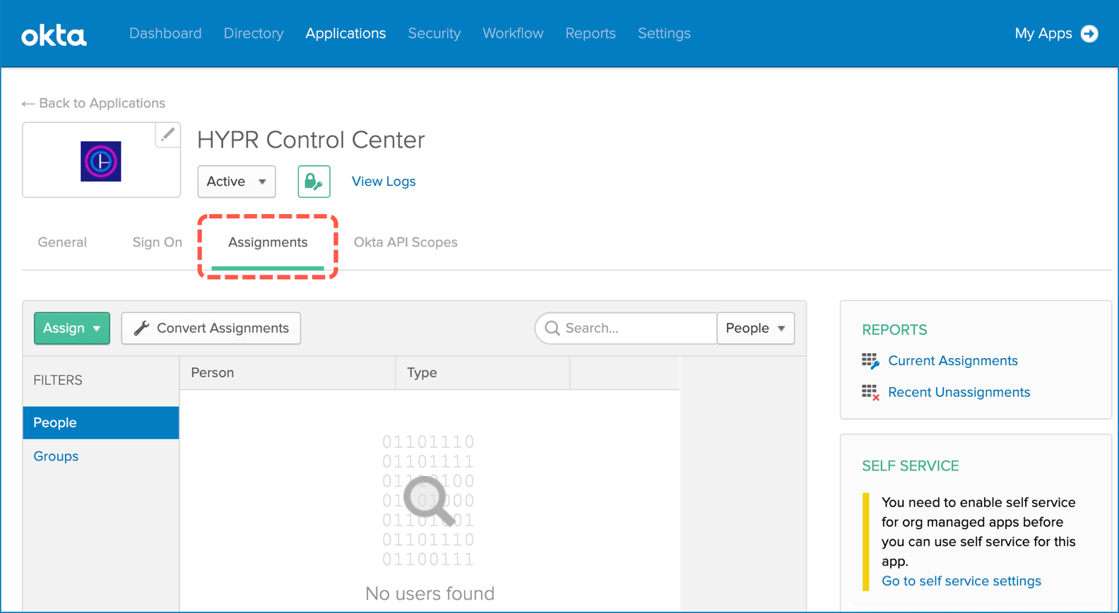1119x613 pixels.
Task: Open the Reports menu
Action: point(591,33)
